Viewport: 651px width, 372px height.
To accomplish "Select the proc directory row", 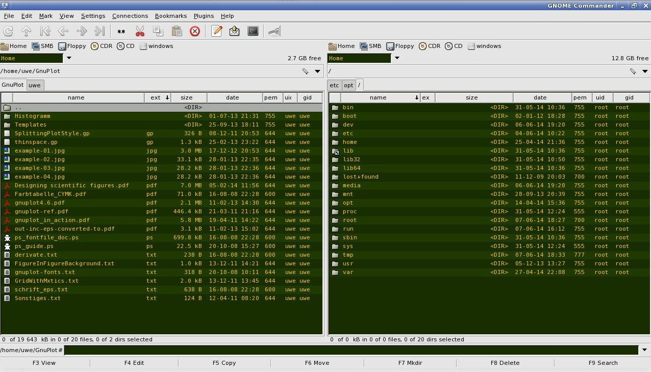I will coord(489,211).
